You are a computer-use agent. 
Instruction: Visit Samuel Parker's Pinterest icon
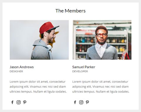click(88, 102)
